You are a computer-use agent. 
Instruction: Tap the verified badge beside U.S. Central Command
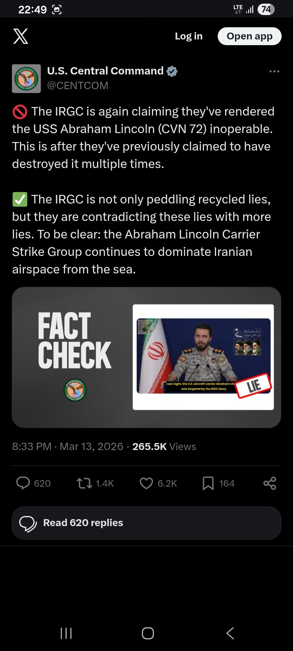pos(172,71)
